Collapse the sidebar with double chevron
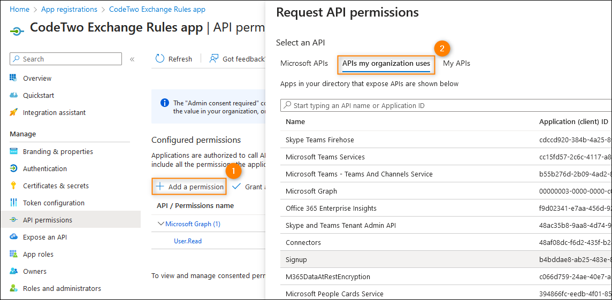 pyautogui.click(x=132, y=59)
